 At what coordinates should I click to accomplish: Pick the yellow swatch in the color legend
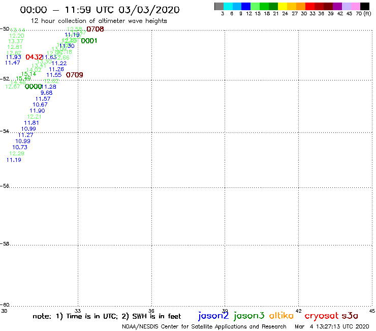(x=283, y=6)
